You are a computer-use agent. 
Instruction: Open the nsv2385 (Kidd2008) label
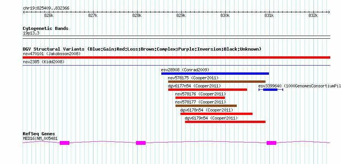pos(44,62)
